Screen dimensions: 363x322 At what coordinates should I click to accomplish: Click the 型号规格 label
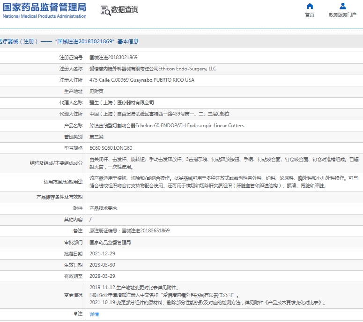coord(73,148)
